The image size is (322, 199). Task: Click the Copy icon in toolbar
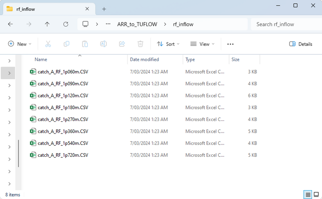point(66,44)
